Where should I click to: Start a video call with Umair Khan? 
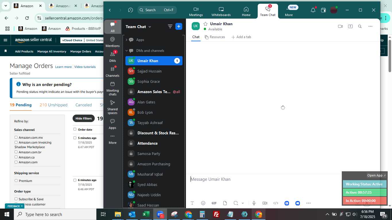[340, 26]
